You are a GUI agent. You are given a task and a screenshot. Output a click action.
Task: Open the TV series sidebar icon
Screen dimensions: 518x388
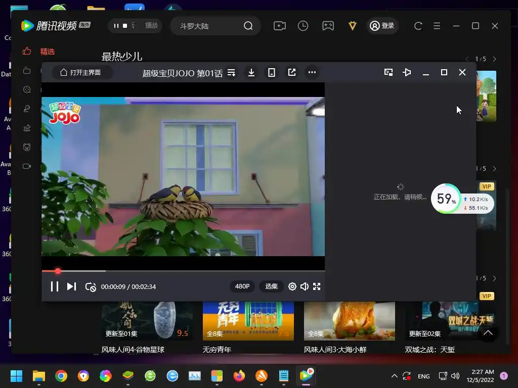tap(27, 71)
